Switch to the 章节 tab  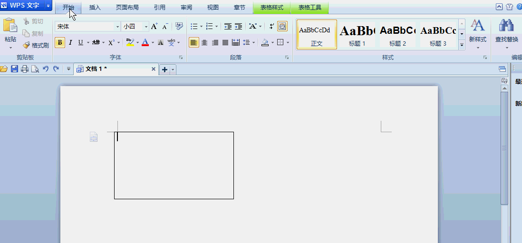click(x=240, y=7)
